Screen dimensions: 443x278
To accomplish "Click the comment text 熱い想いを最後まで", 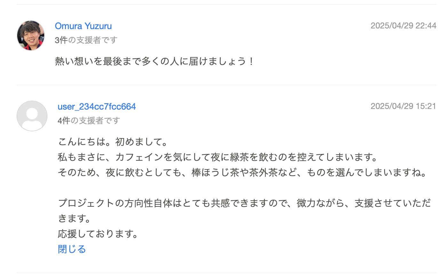I will point(154,61).
